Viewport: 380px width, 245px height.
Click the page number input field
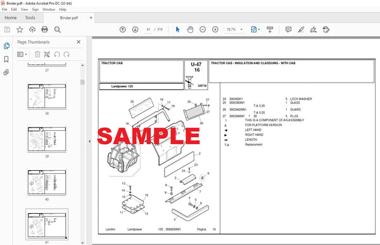(148, 30)
